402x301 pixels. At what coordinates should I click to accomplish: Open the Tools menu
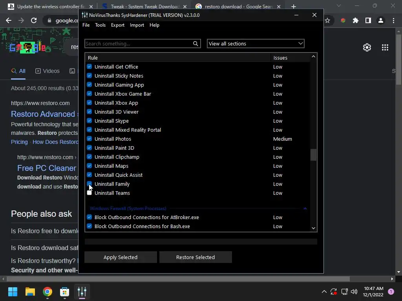point(100,25)
